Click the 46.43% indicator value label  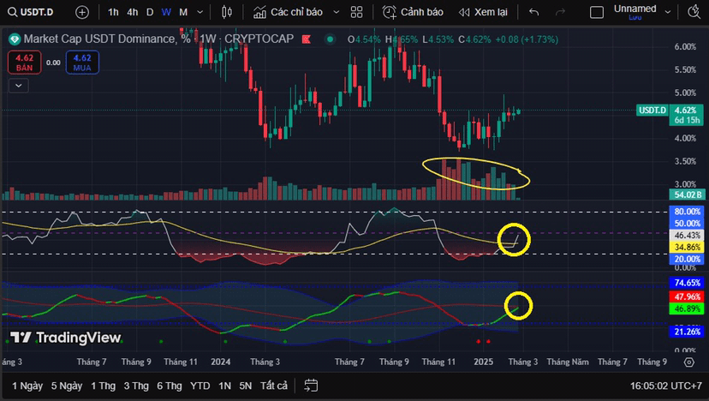(x=687, y=236)
